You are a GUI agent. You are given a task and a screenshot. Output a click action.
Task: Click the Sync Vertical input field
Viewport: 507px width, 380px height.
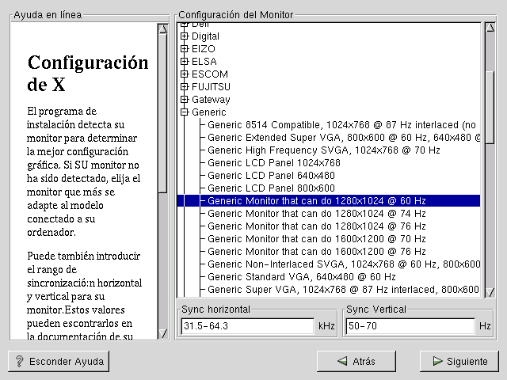409,326
